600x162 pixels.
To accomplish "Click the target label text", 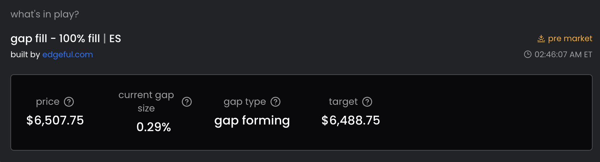I will [x=343, y=102].
